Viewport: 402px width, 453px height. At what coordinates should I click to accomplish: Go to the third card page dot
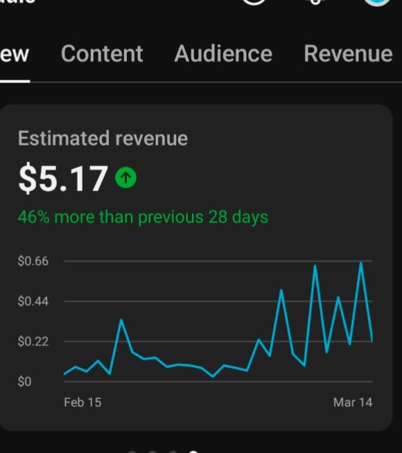pyautogui.click(x=173, y=452)
